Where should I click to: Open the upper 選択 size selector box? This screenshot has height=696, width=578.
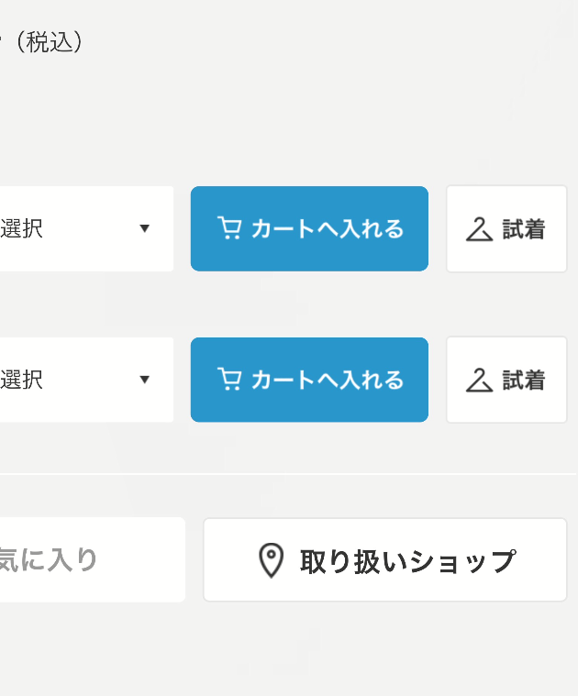pos(86,228)
